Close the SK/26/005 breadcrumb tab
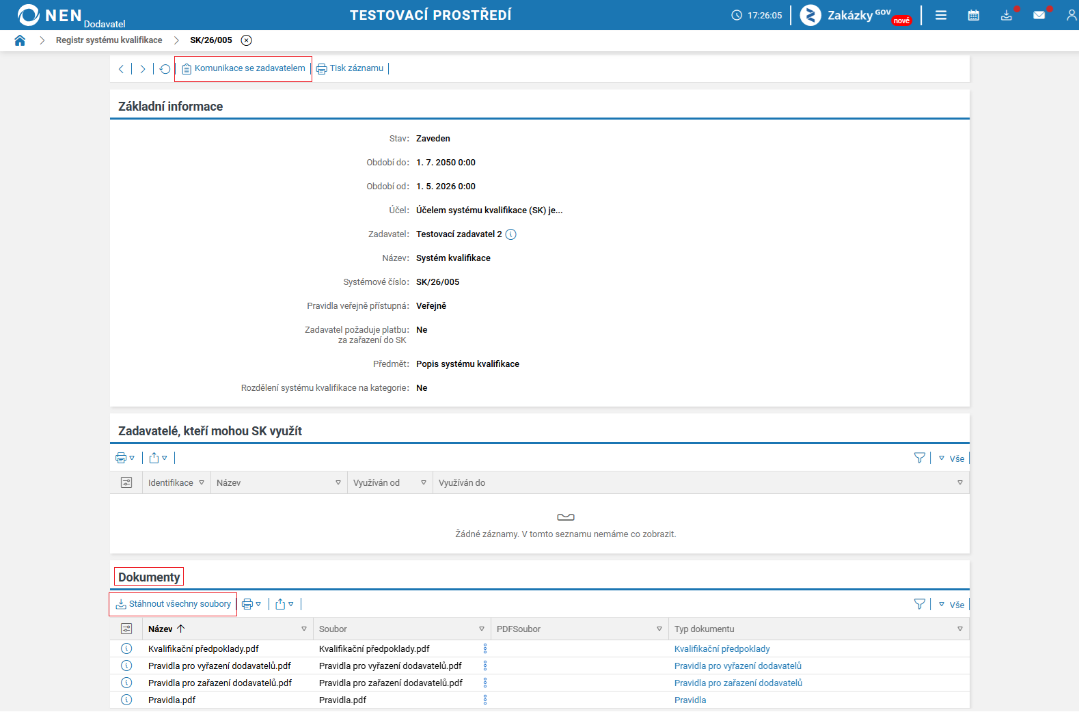This screenshot has width=1079, height=712. click(x=247, y=40)
